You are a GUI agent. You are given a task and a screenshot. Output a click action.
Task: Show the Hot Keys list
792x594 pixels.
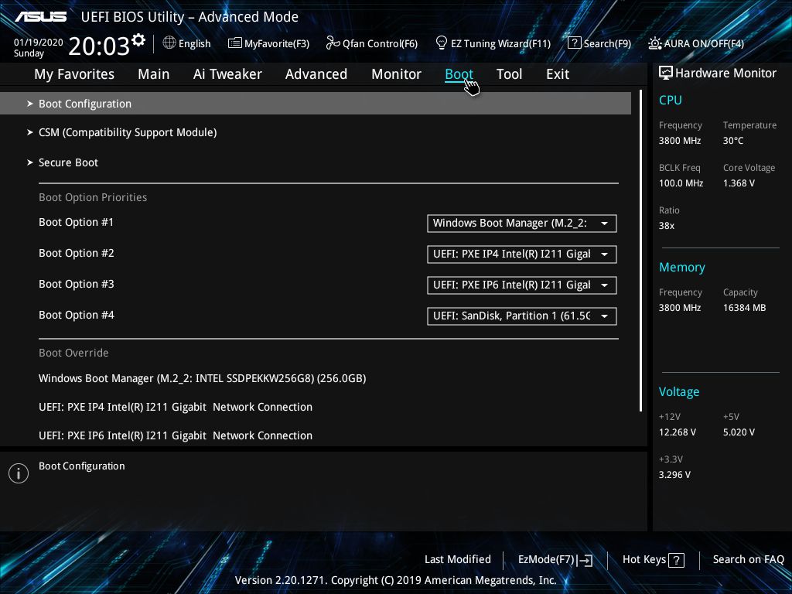(653, 560)
